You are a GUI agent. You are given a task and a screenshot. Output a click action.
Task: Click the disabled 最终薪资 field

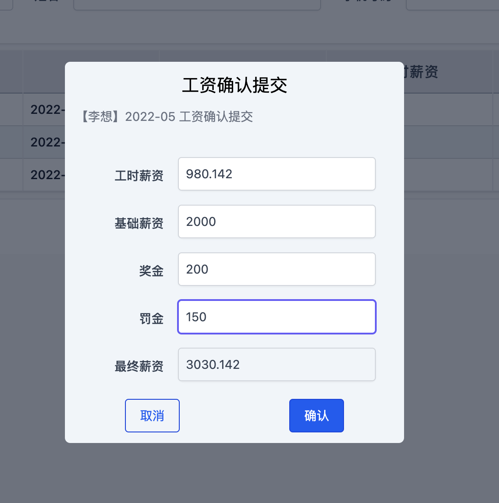point(276,364)
